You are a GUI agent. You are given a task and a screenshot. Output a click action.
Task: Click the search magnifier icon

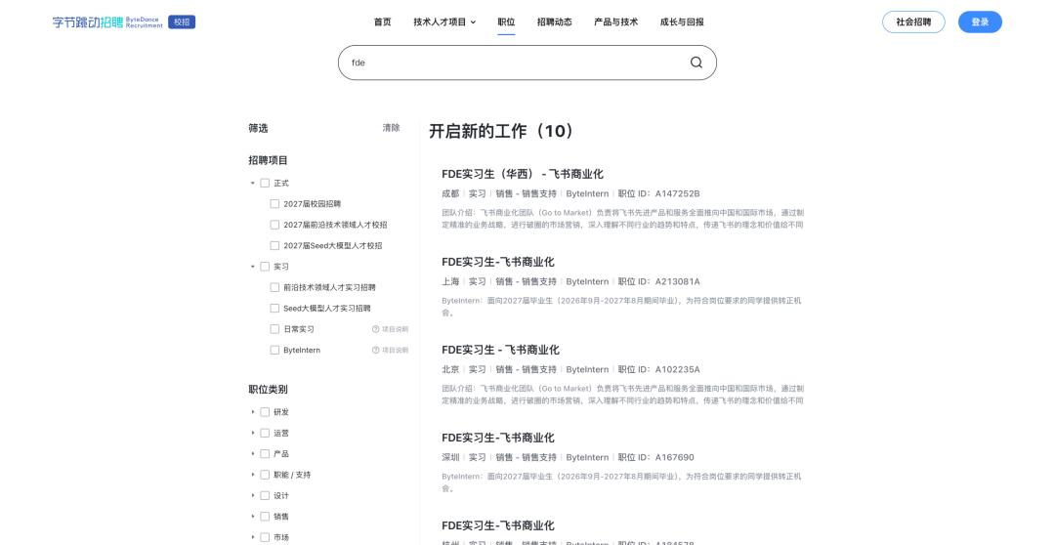(x=696, y=63)
